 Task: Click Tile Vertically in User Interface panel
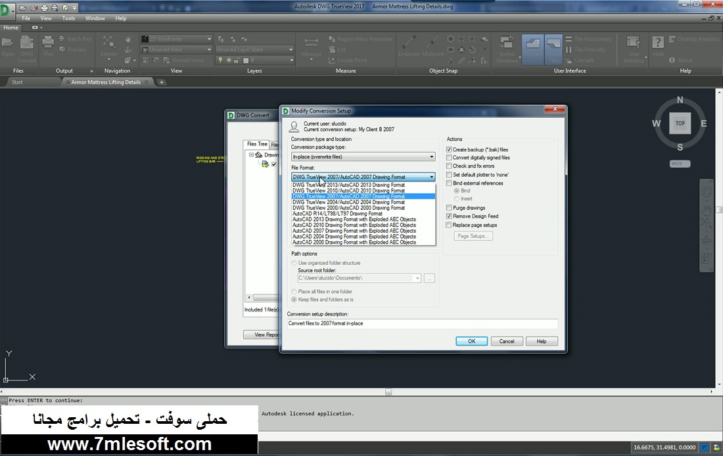coord(585,50)
